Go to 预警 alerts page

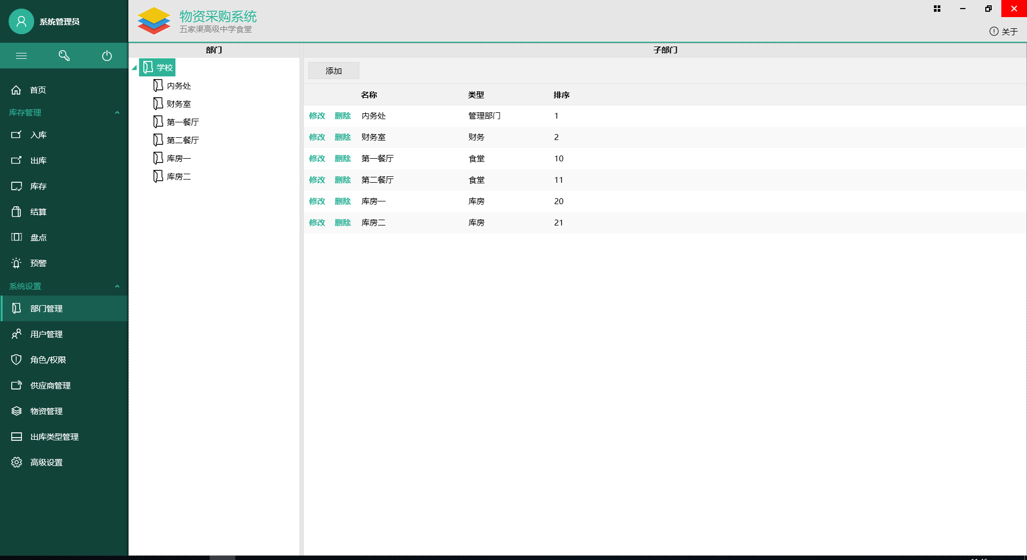(x=38, y=263)
